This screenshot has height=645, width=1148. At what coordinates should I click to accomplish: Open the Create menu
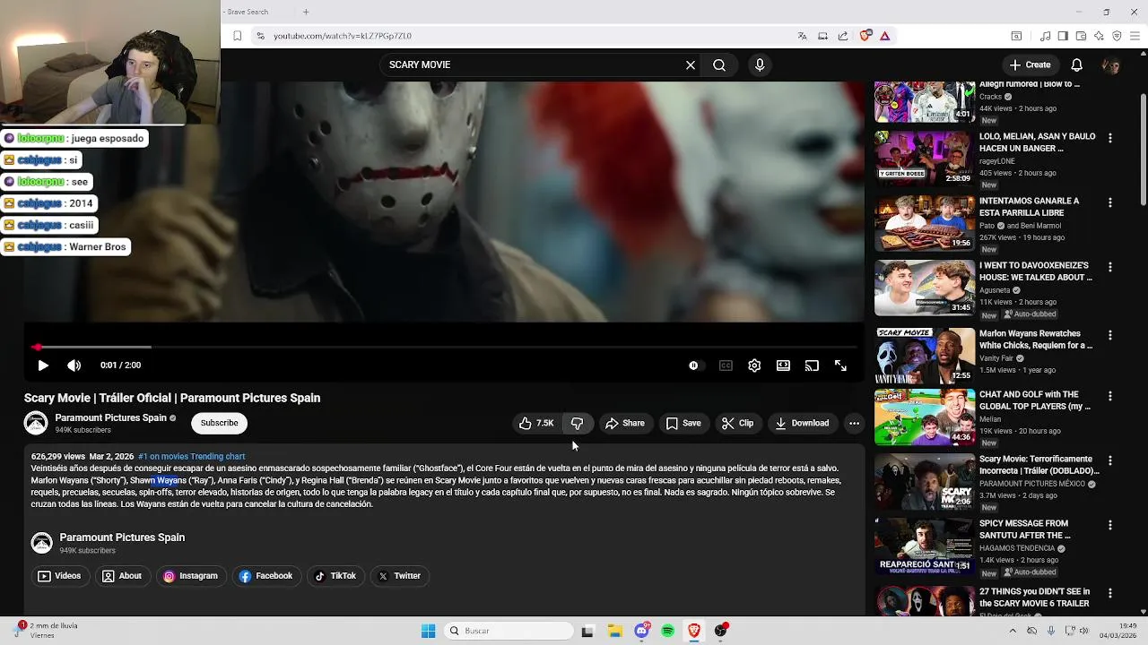1030,64
